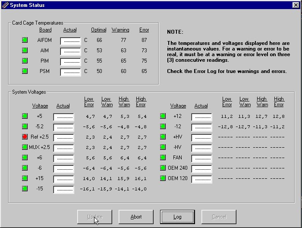Click the green FAN status indicator
The height and width of the screenshot is (228, 302).
coord(163,158)
